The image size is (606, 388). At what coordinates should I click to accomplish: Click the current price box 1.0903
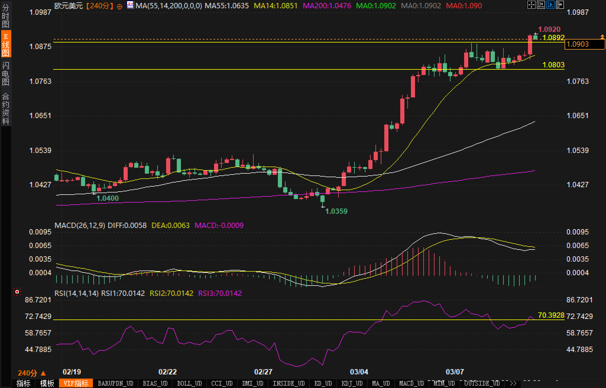pos(584,44)
